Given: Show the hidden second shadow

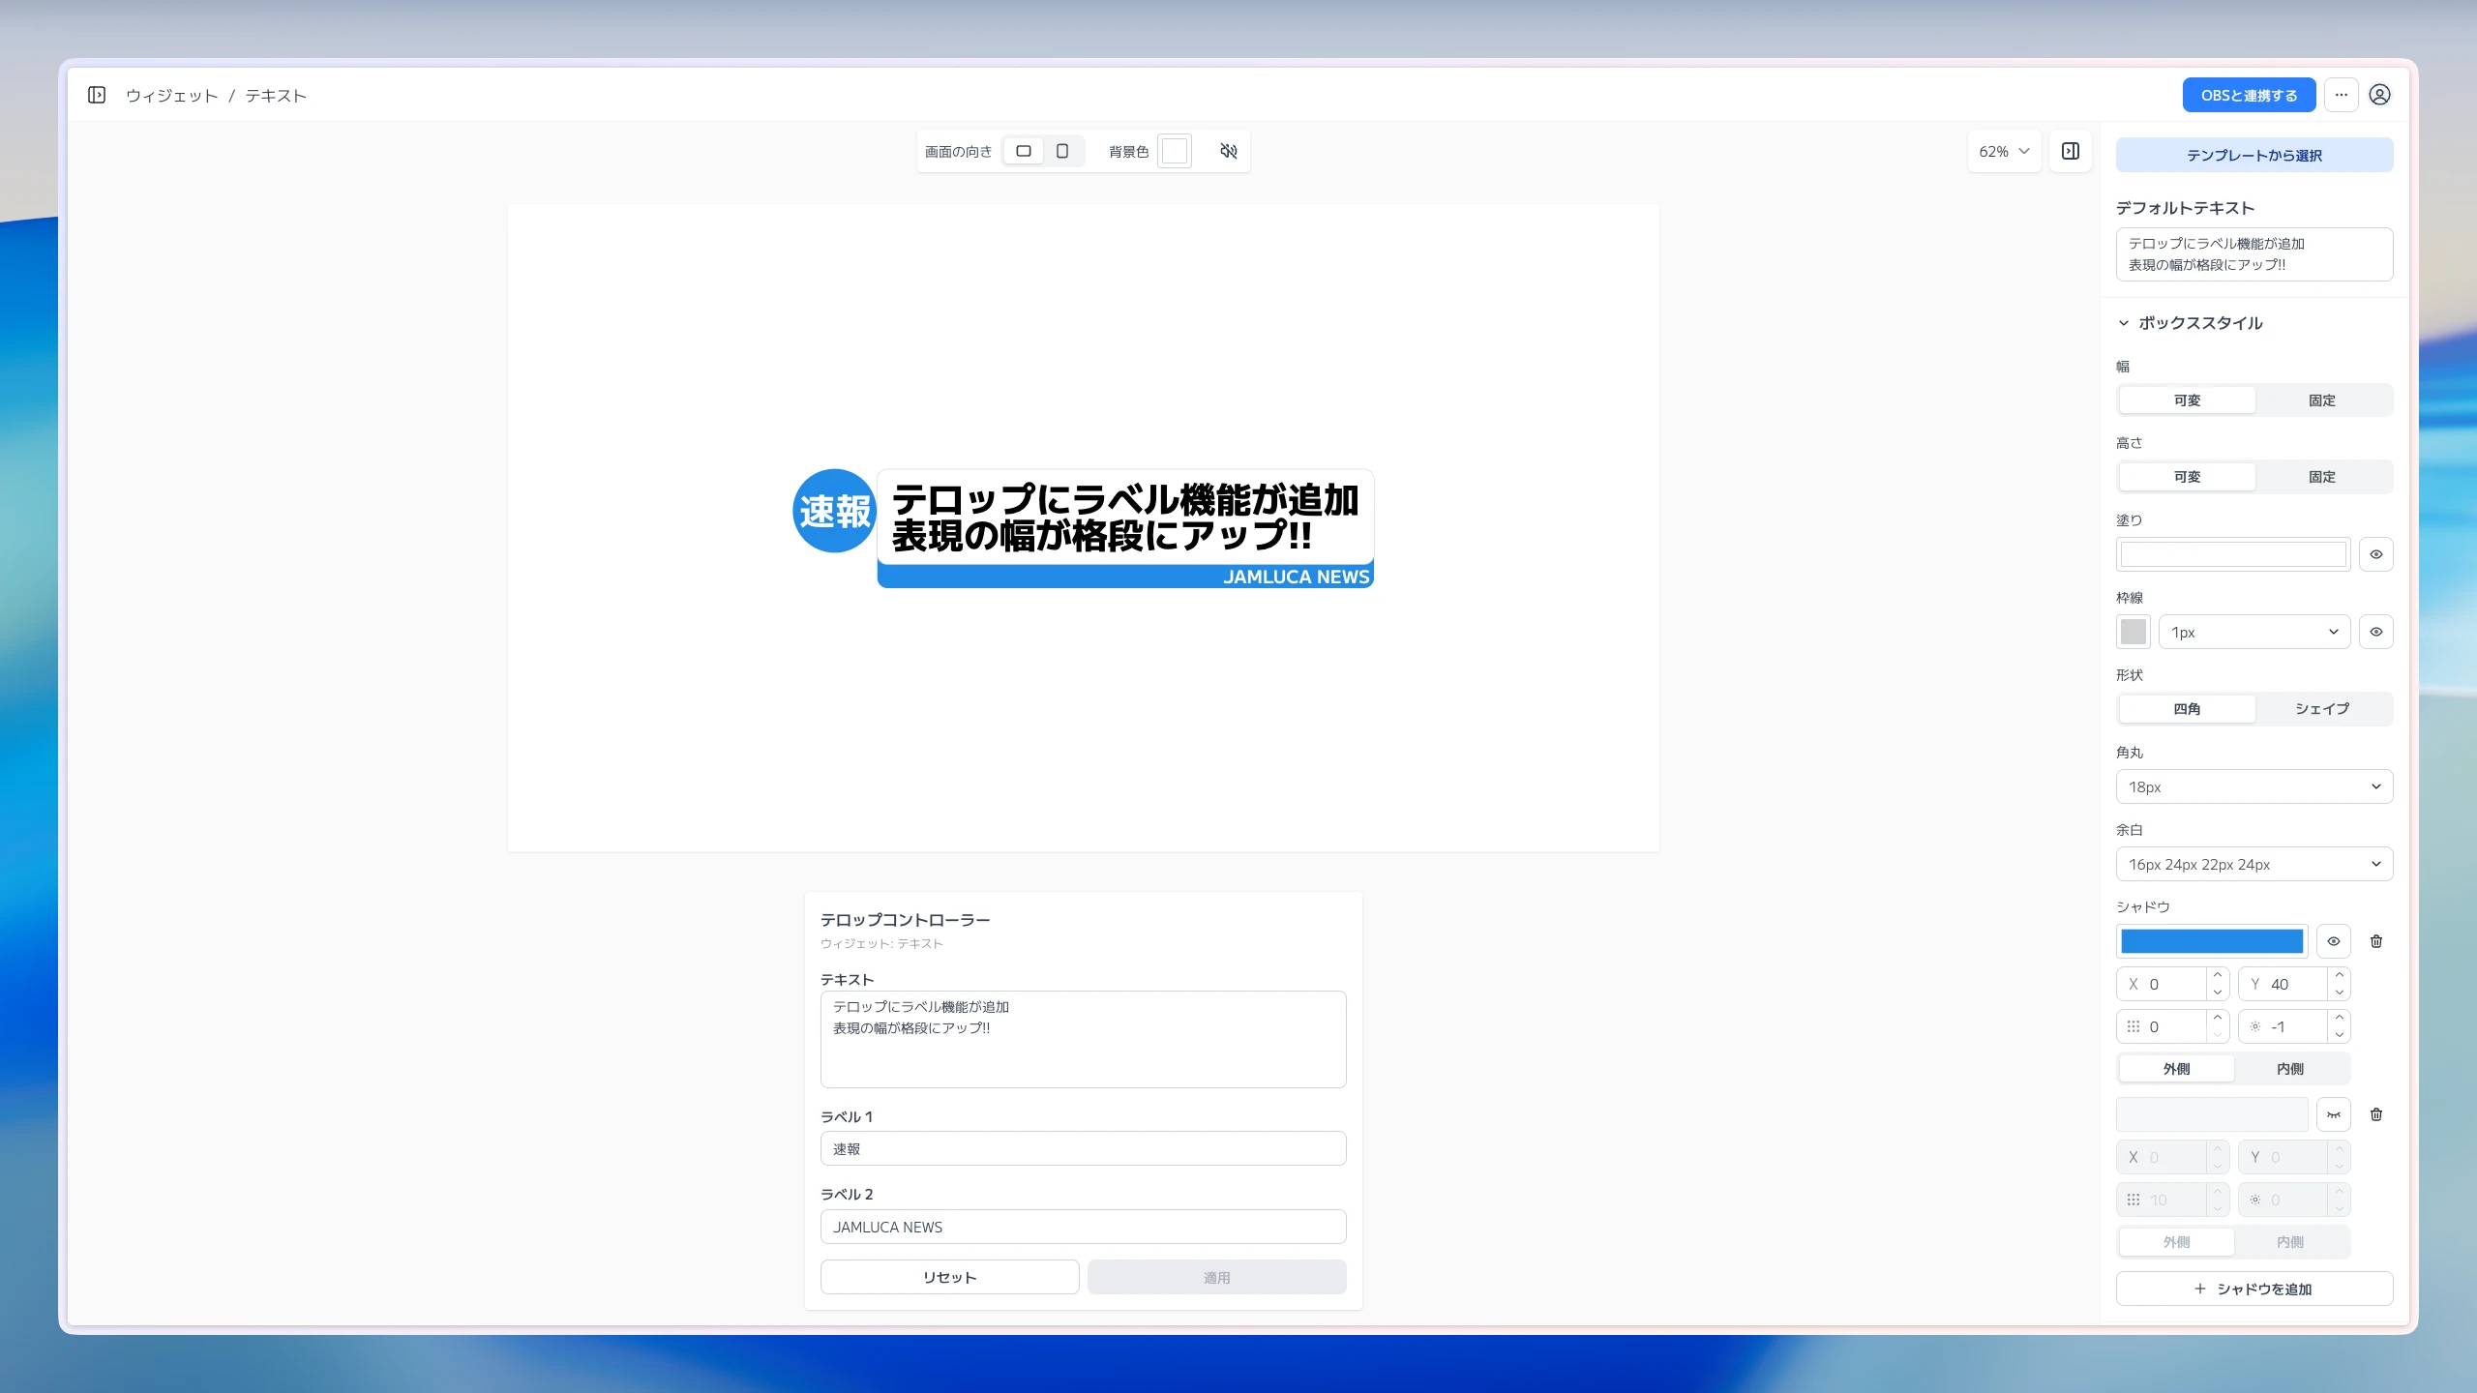Looking at the screenshot, I should pyautogui.click(x=2334, y=1114).
